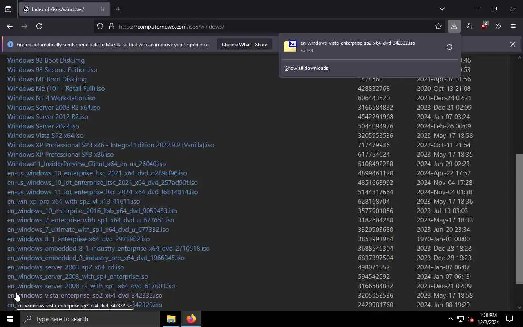Open a new tab with plus button
The image size is (523, 327).
pos(118,9)
